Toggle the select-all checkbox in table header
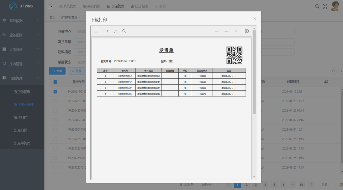Viewport: 343px width, 190px height. tap(55, 82)
